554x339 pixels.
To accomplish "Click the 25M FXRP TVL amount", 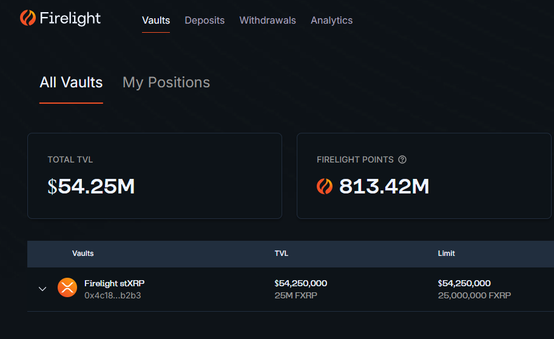I will point(296,295).
